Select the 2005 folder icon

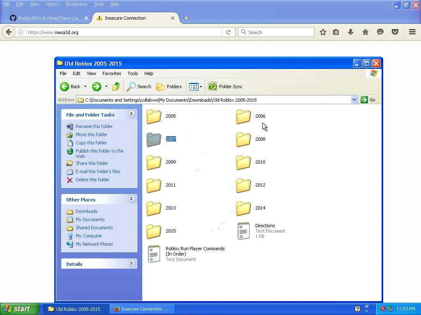tap(154, 116)
